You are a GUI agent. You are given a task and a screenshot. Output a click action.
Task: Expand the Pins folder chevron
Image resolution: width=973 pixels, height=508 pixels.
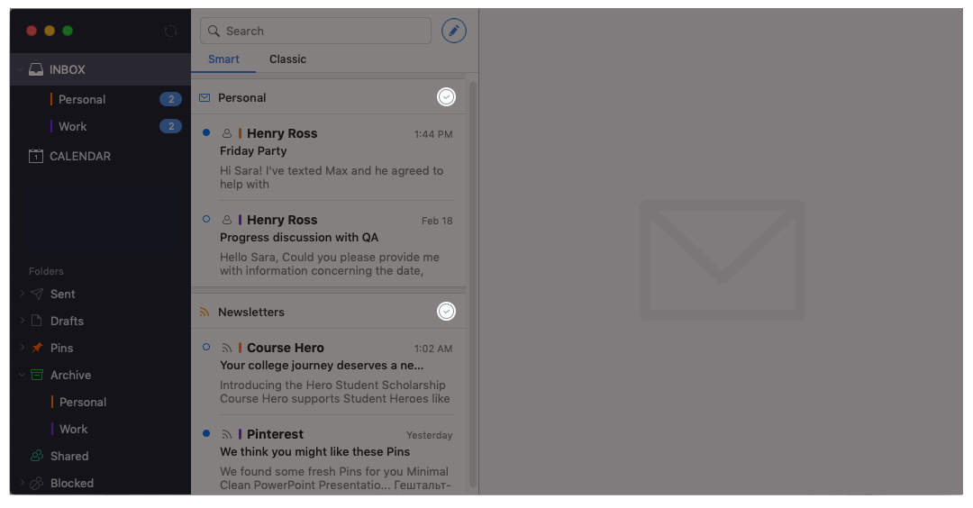pyautogui.click(x=23, y=348)
